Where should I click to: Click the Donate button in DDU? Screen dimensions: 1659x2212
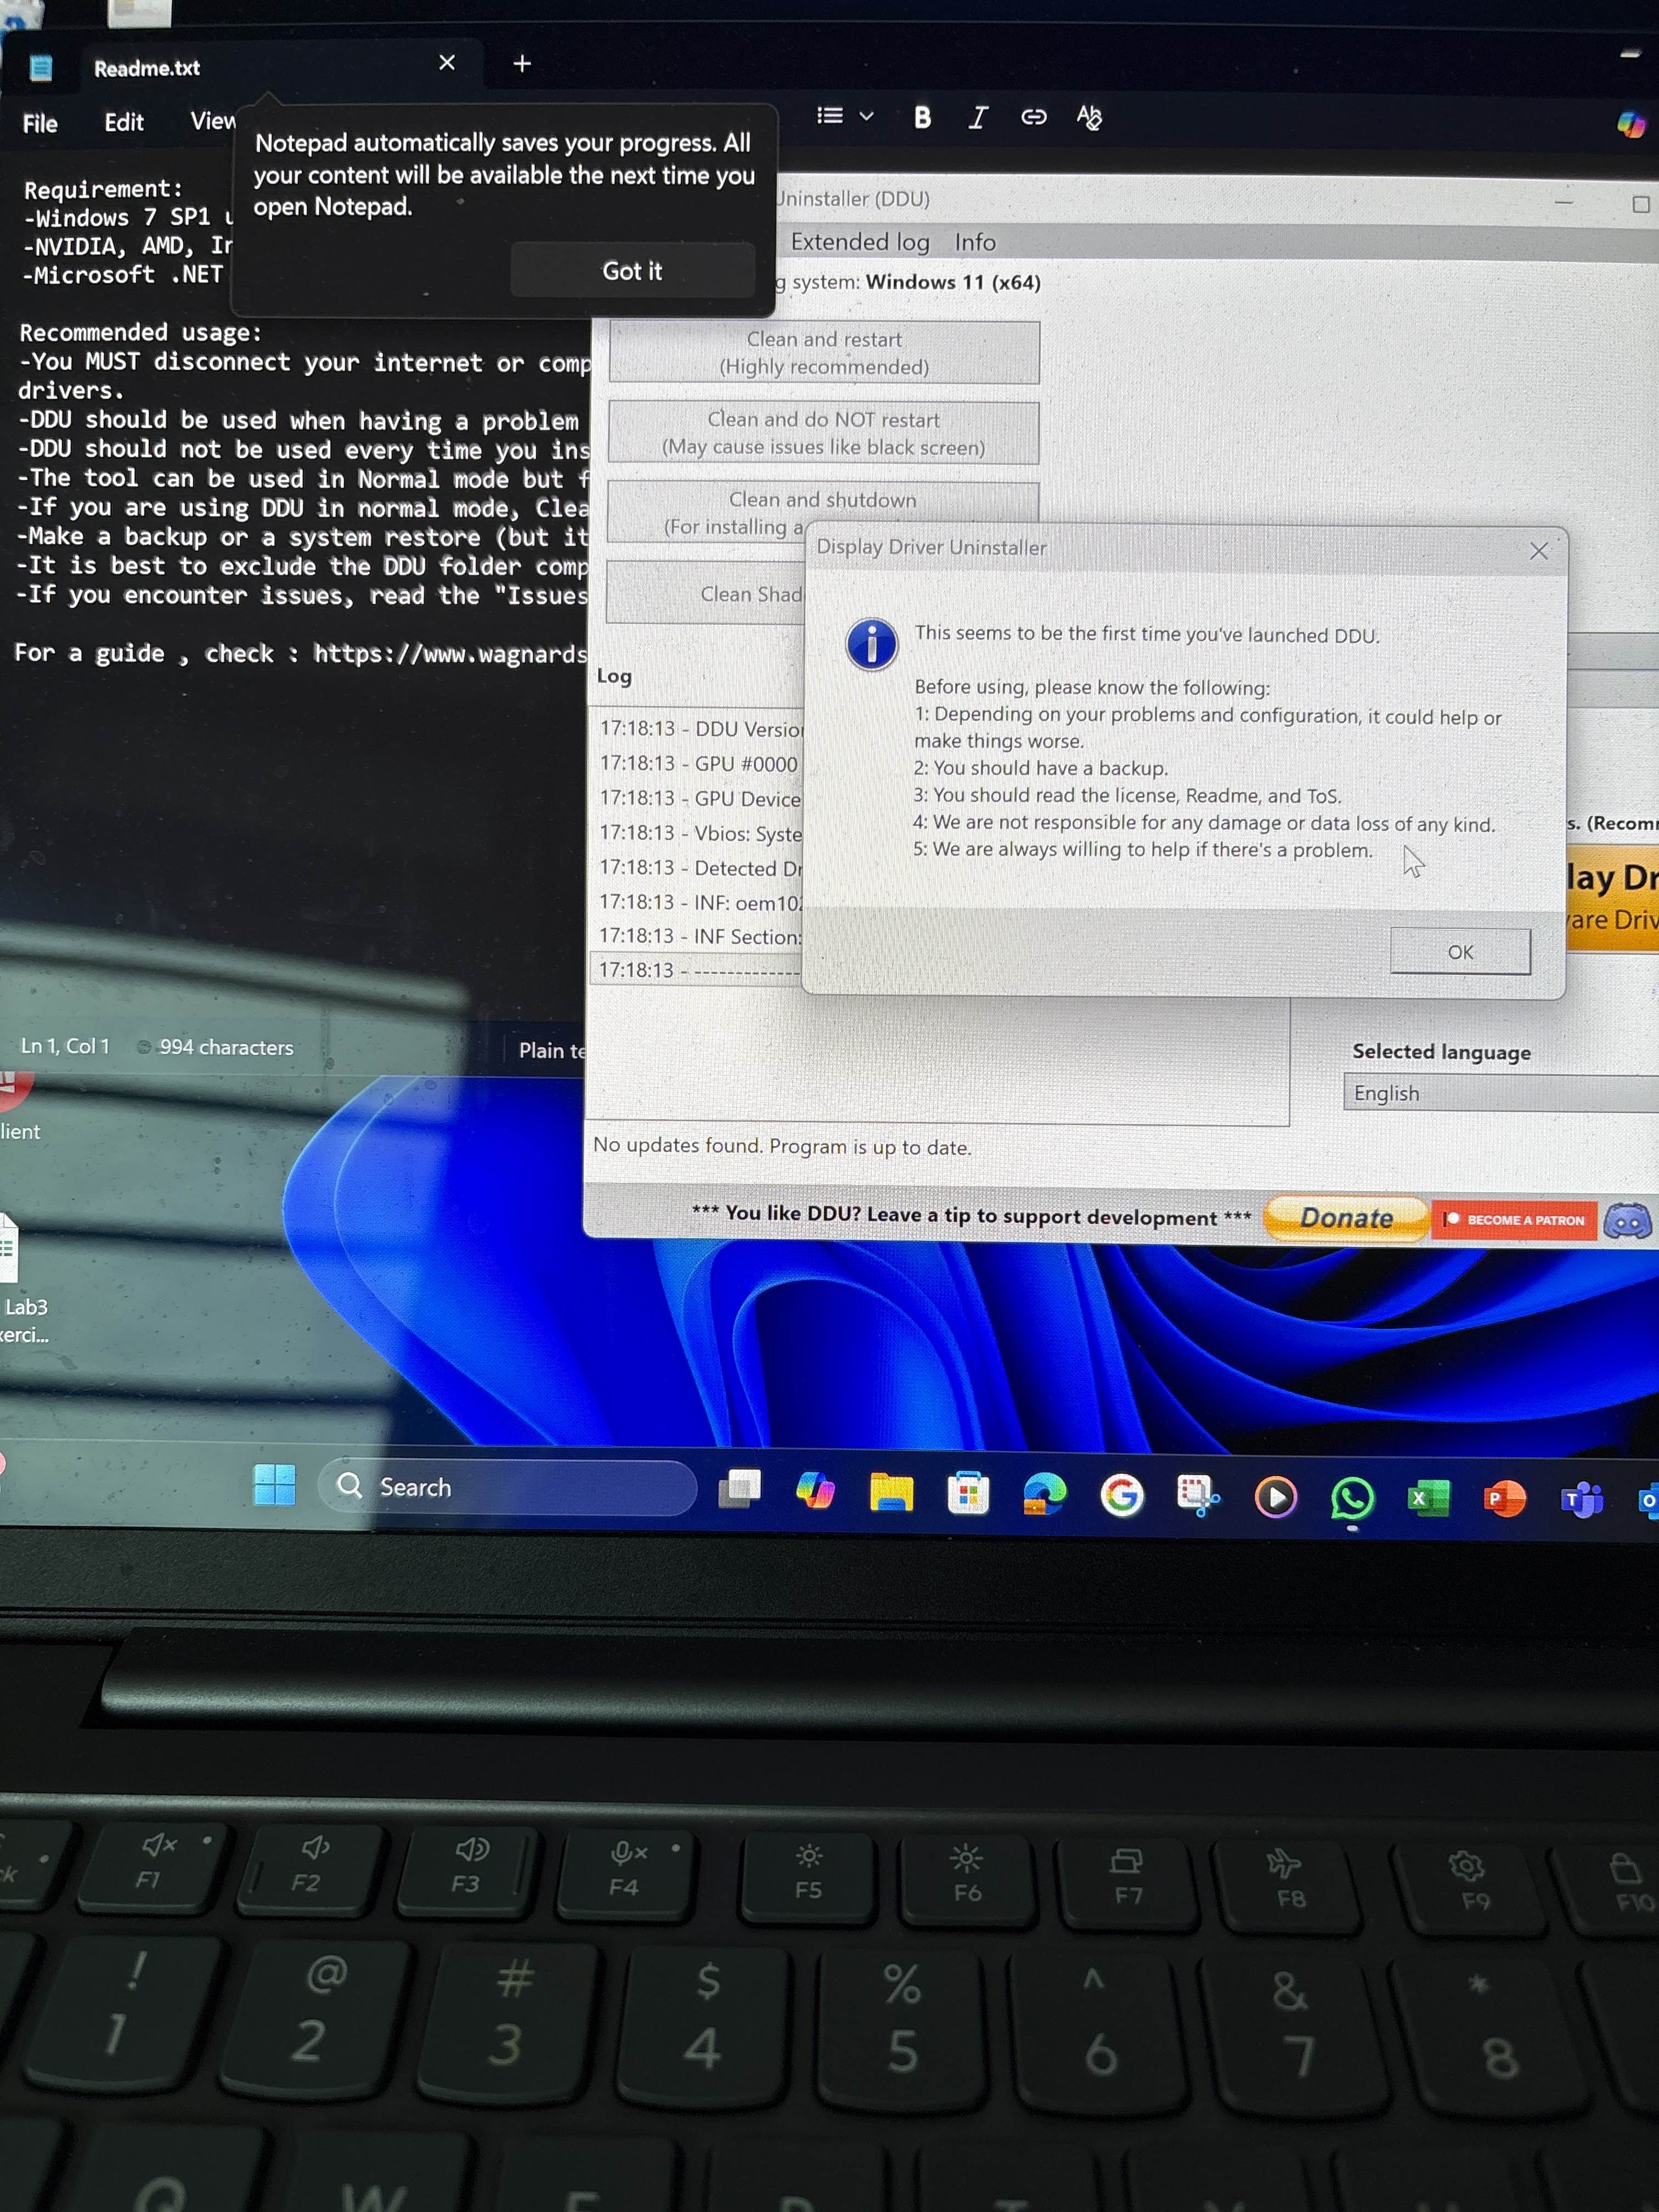click(1346, 1218)
